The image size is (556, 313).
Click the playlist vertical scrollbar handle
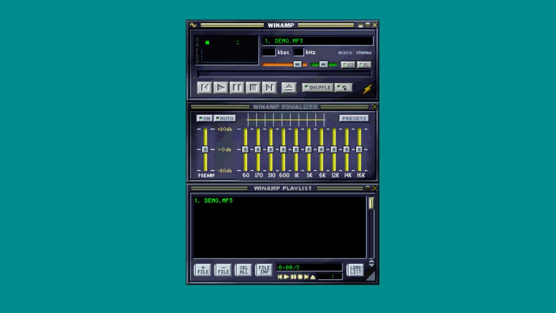[x=371, y=203]
